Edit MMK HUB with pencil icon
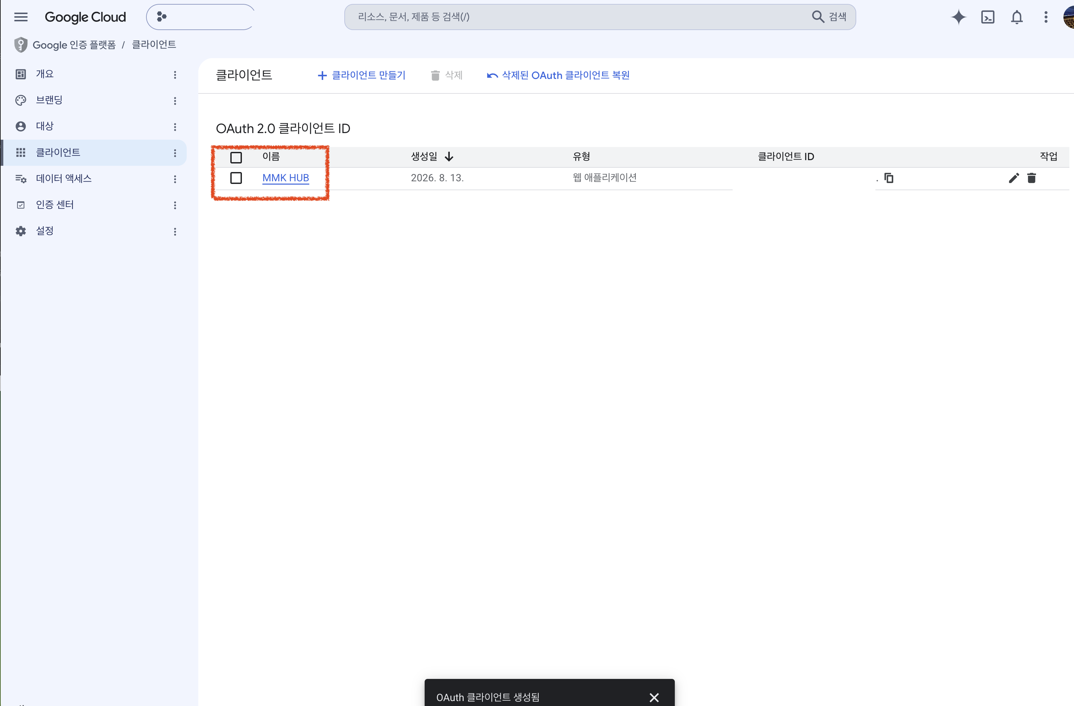1074x706 pixels. (x=1014, y=178)
